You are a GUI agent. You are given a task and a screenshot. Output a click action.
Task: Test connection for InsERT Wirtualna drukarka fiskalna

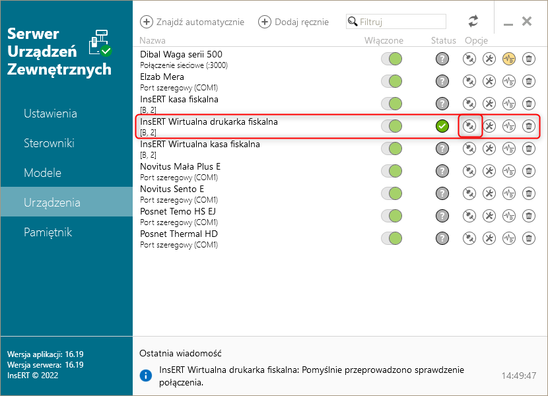pos(469,126)
